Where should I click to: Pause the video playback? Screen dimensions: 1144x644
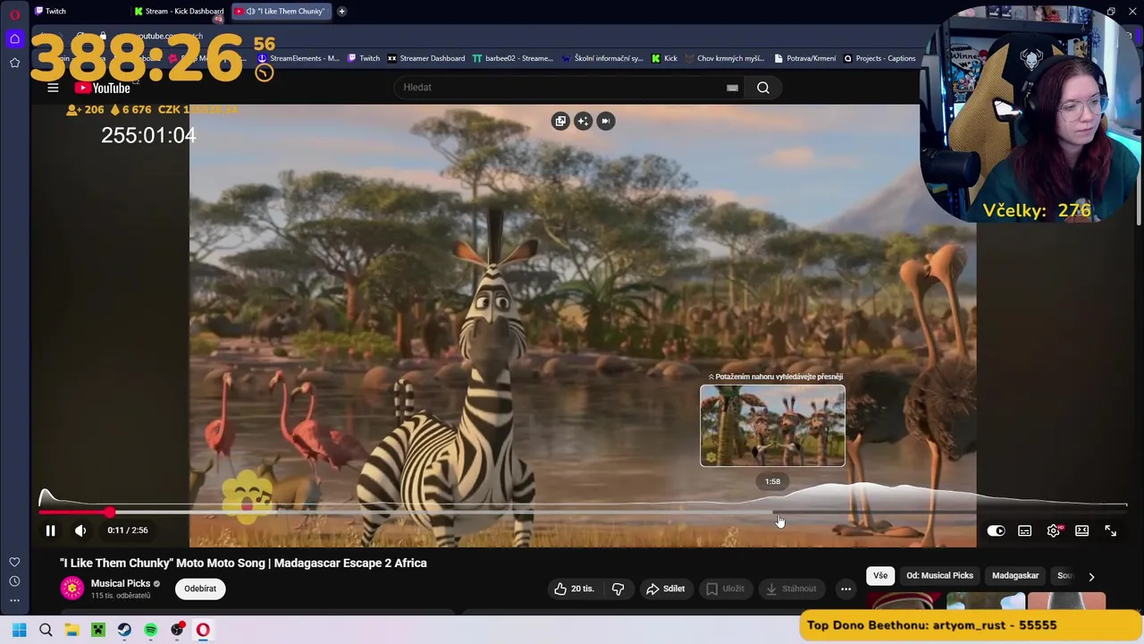point(51,530)
